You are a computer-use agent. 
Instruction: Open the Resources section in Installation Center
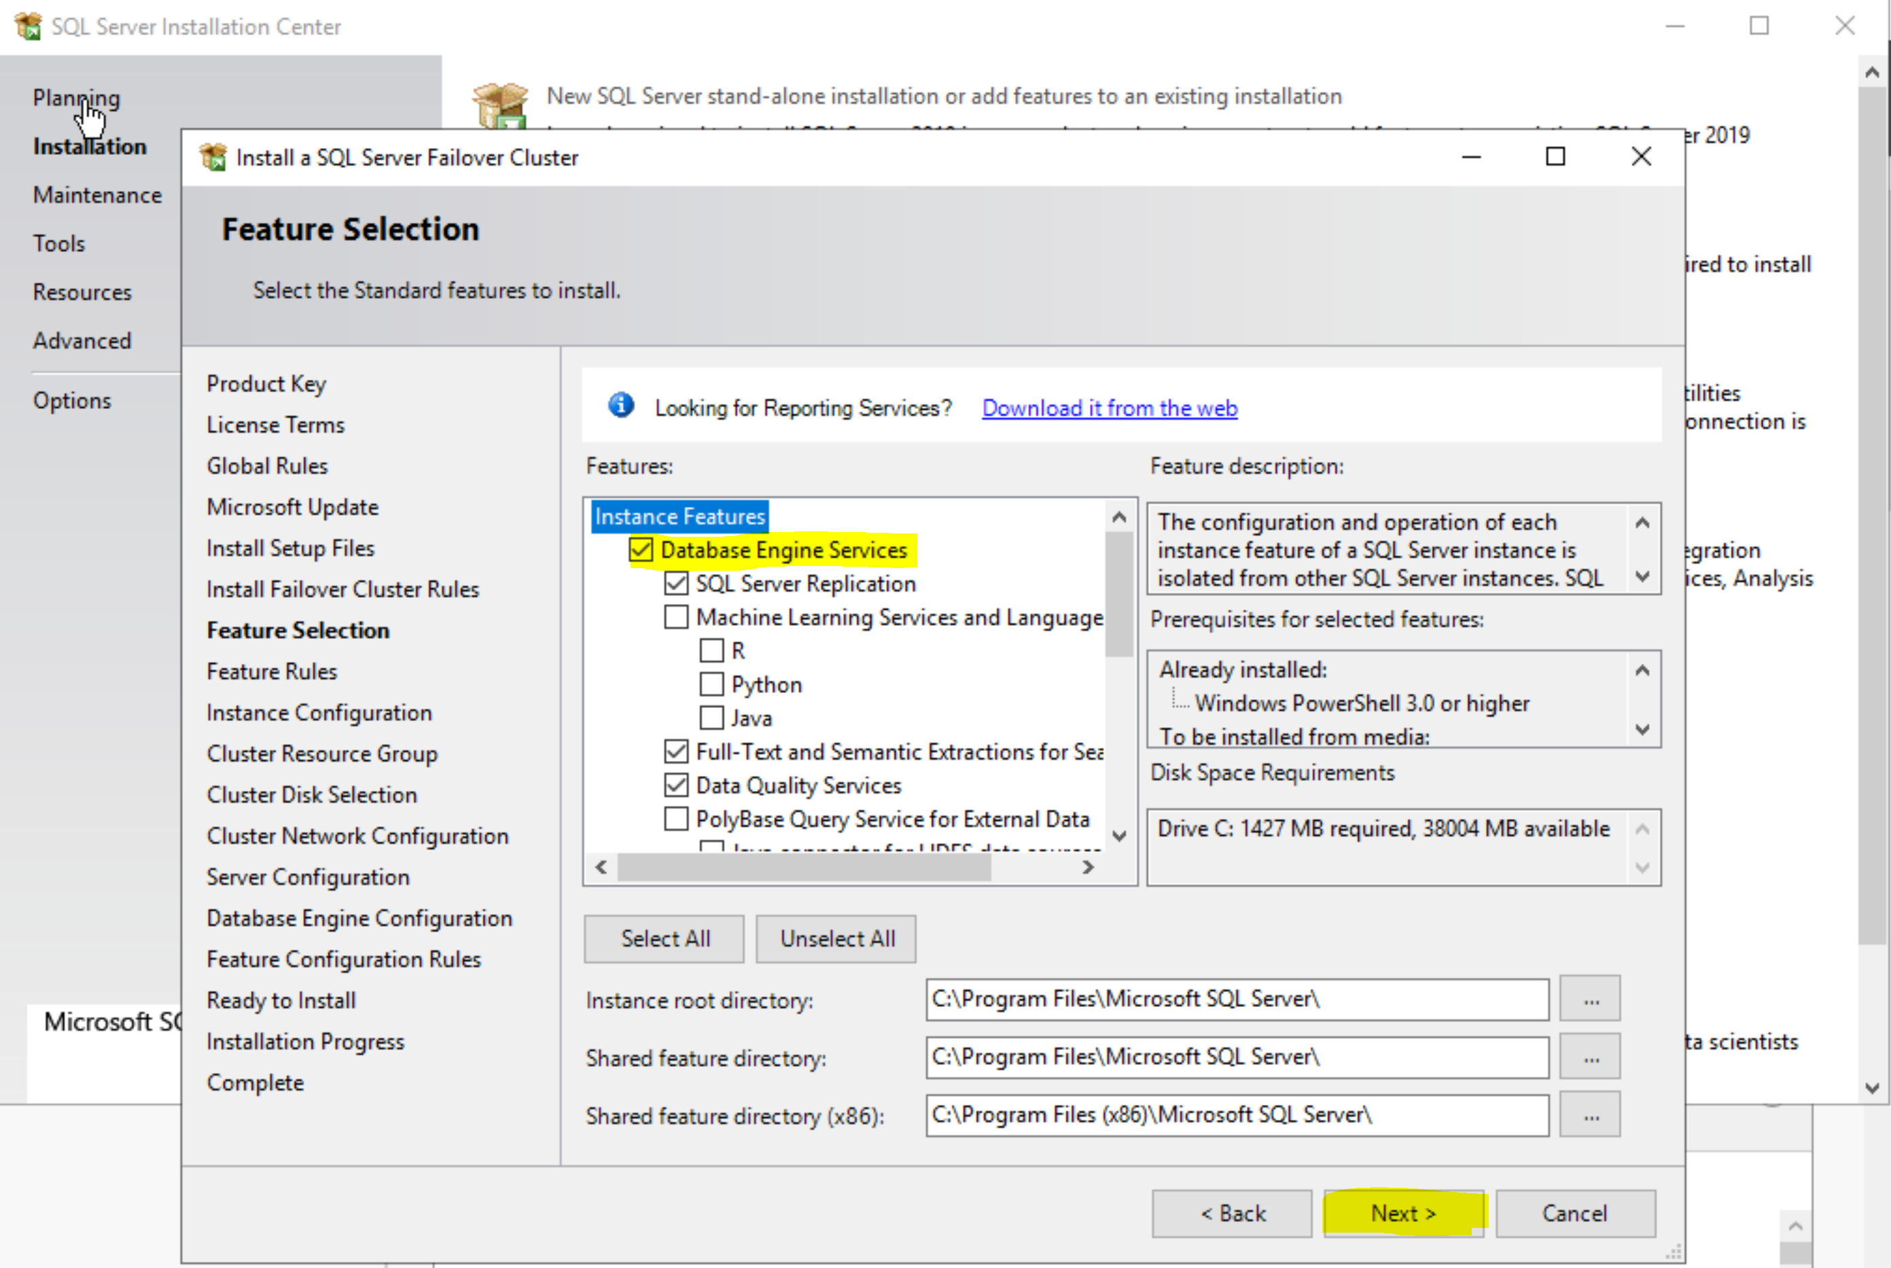click(82, 292)
